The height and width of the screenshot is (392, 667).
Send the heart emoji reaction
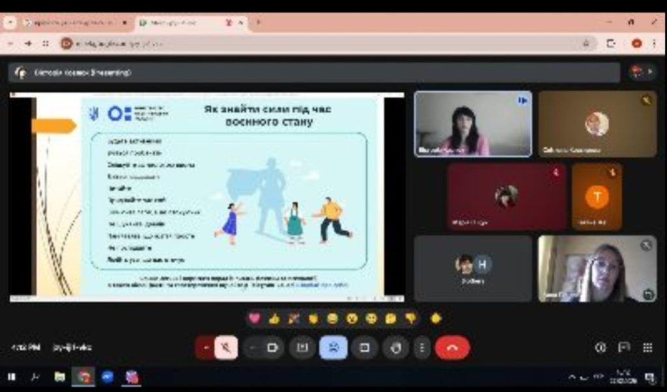[255, 318]
